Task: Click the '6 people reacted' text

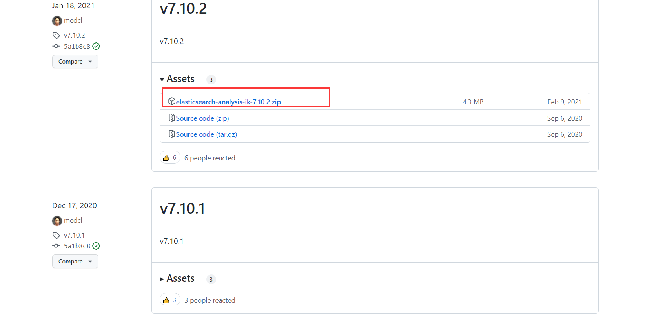Action: pyautogui.click(x=210, y=158)
